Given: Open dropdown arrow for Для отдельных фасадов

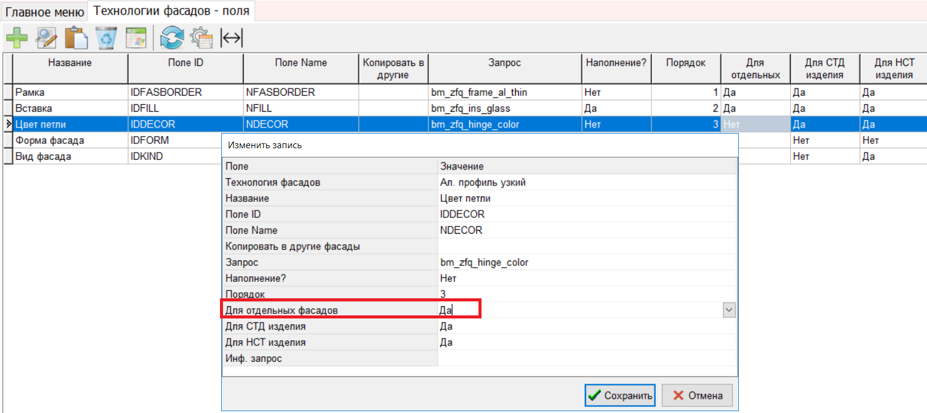Looking at the screenshot, I should click(x=729, y=310).
